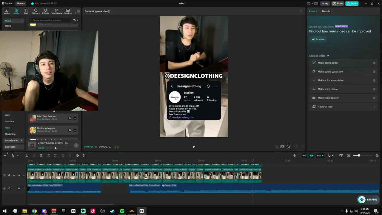Open the CapCut Menu dropdown

tap(21, 4)
